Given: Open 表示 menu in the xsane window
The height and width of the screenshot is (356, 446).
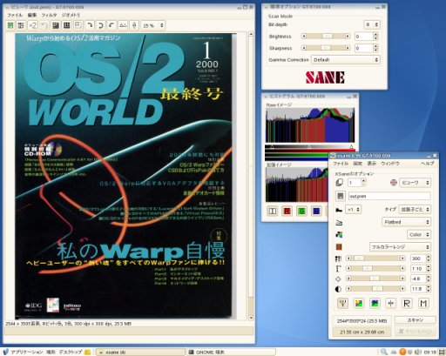Looking at the screenshot, I should 372,164.
